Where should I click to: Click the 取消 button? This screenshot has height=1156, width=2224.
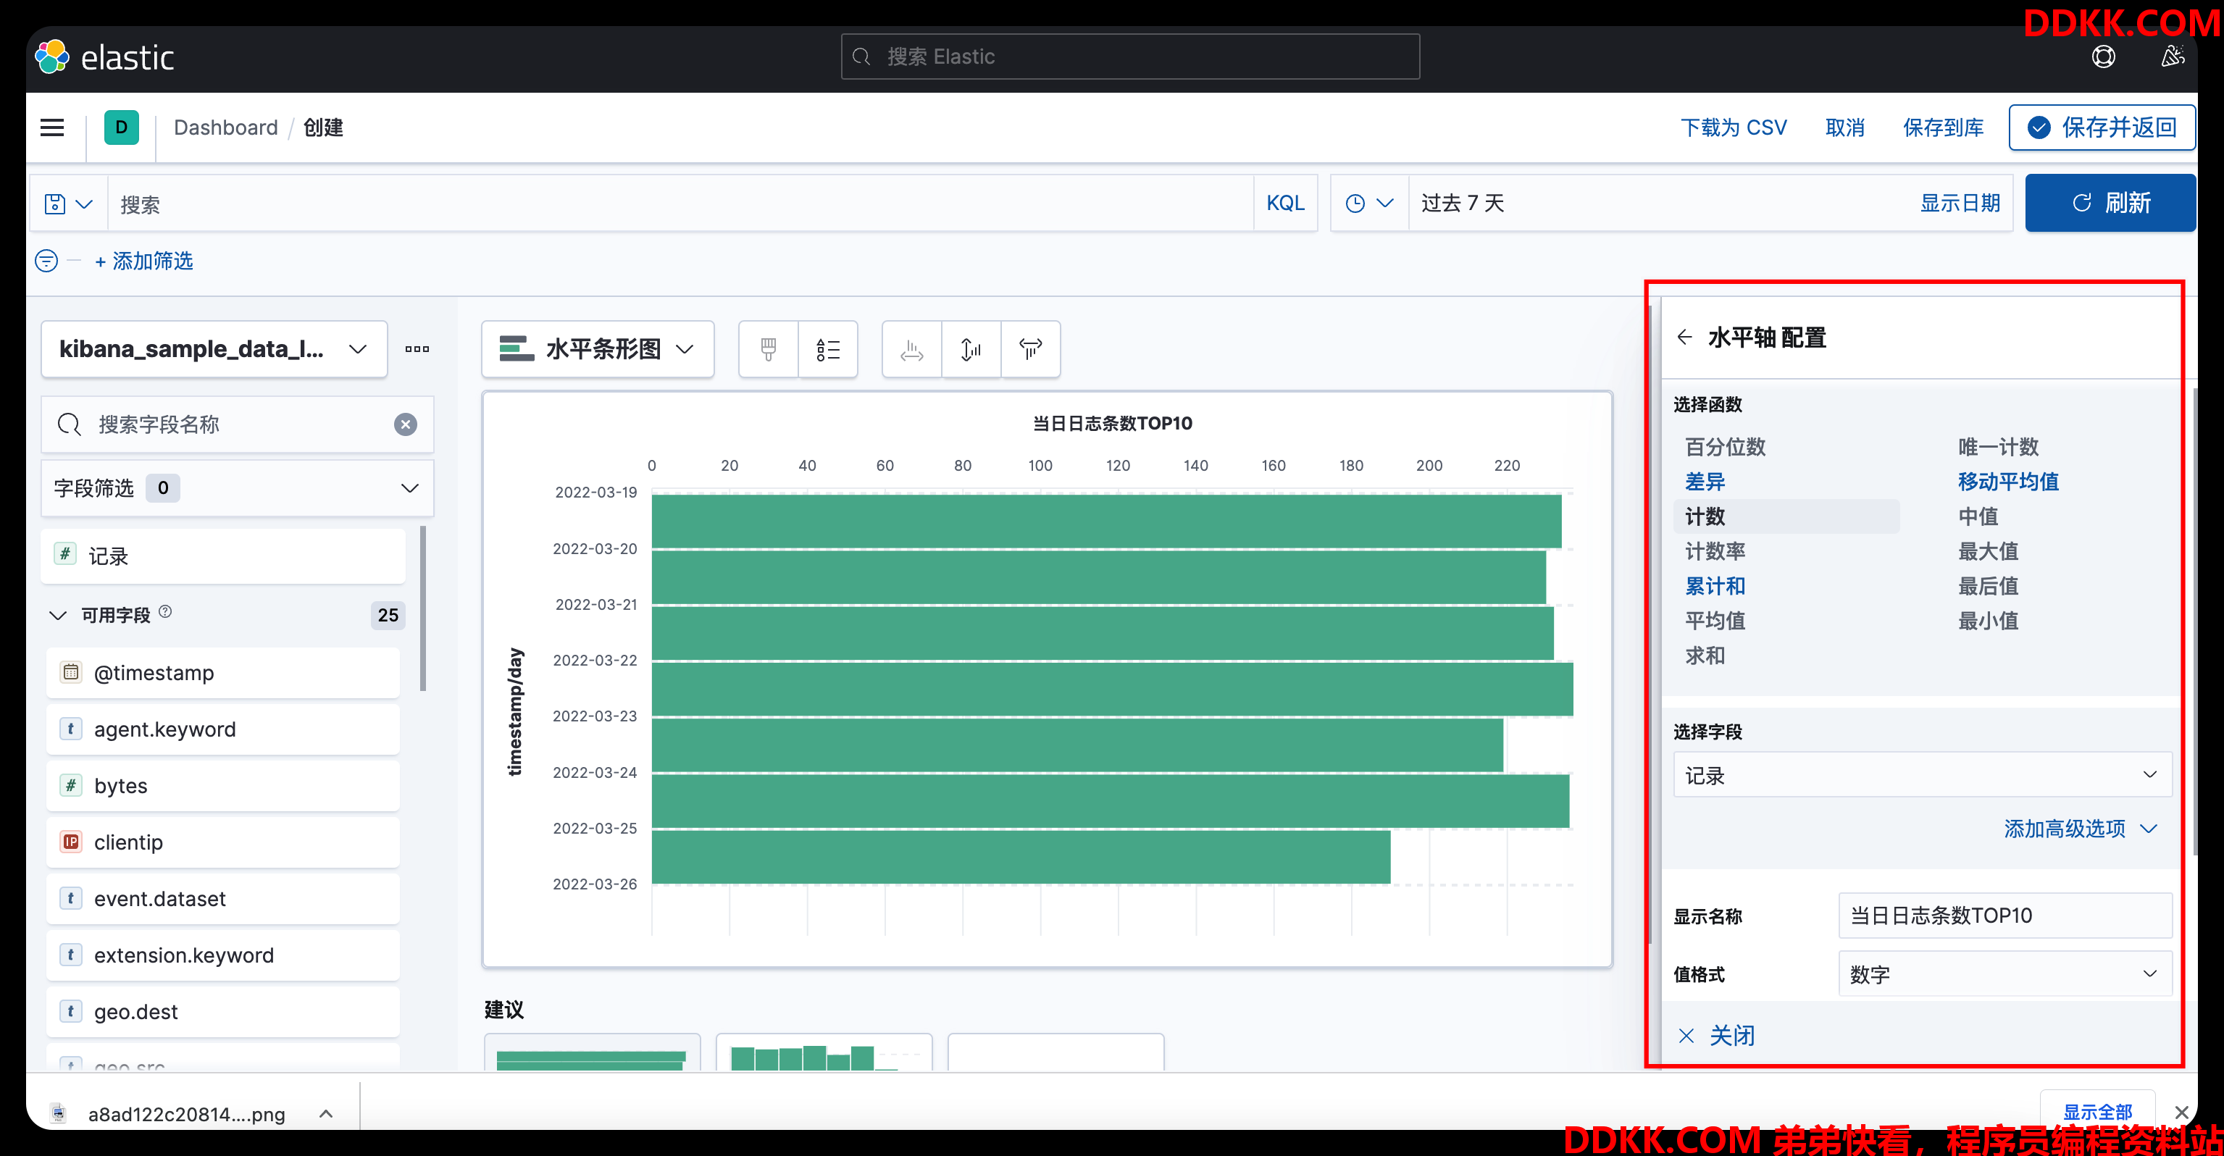click(1845, 127)
